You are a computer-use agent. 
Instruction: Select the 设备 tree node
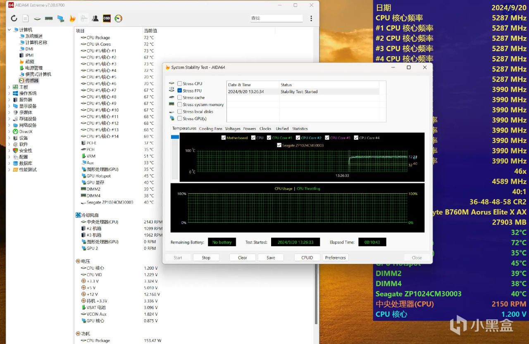[24, 138]
